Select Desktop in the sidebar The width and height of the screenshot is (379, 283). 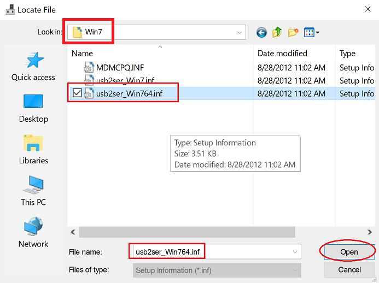[x=33, y=108]
